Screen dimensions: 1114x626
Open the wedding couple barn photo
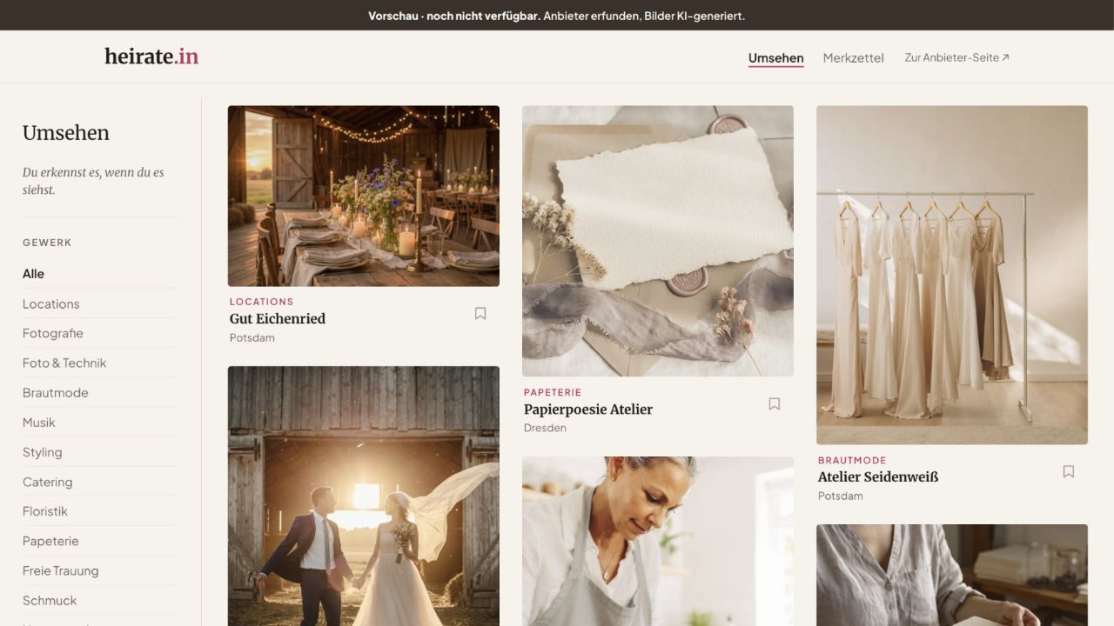point(364,496)
